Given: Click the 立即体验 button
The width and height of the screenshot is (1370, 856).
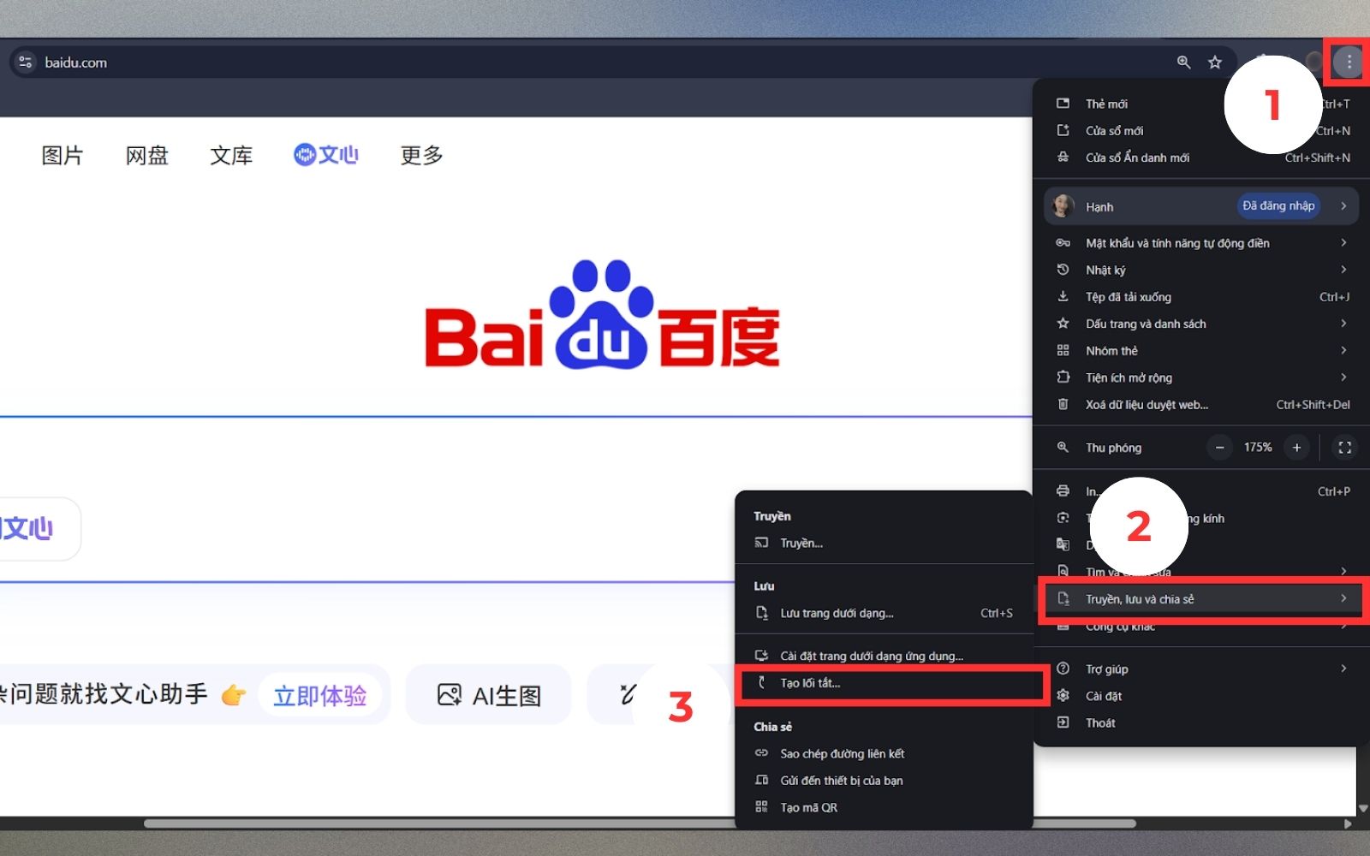Looking at the screenshot, I should click(321, 694).
